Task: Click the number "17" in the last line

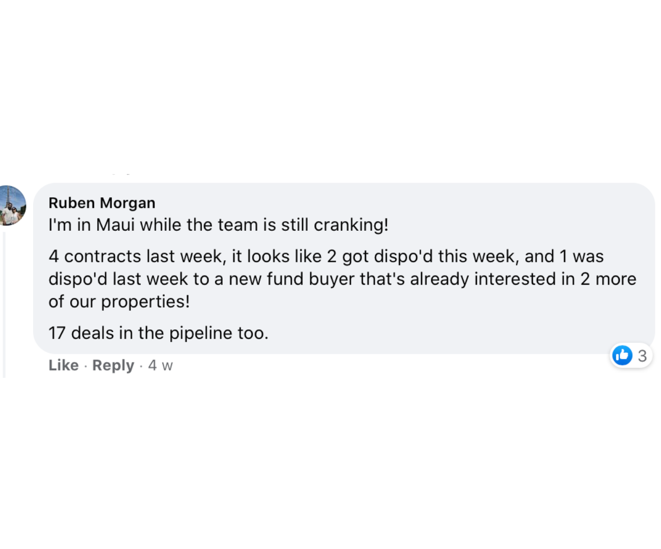Action: [x=57, y=333]
